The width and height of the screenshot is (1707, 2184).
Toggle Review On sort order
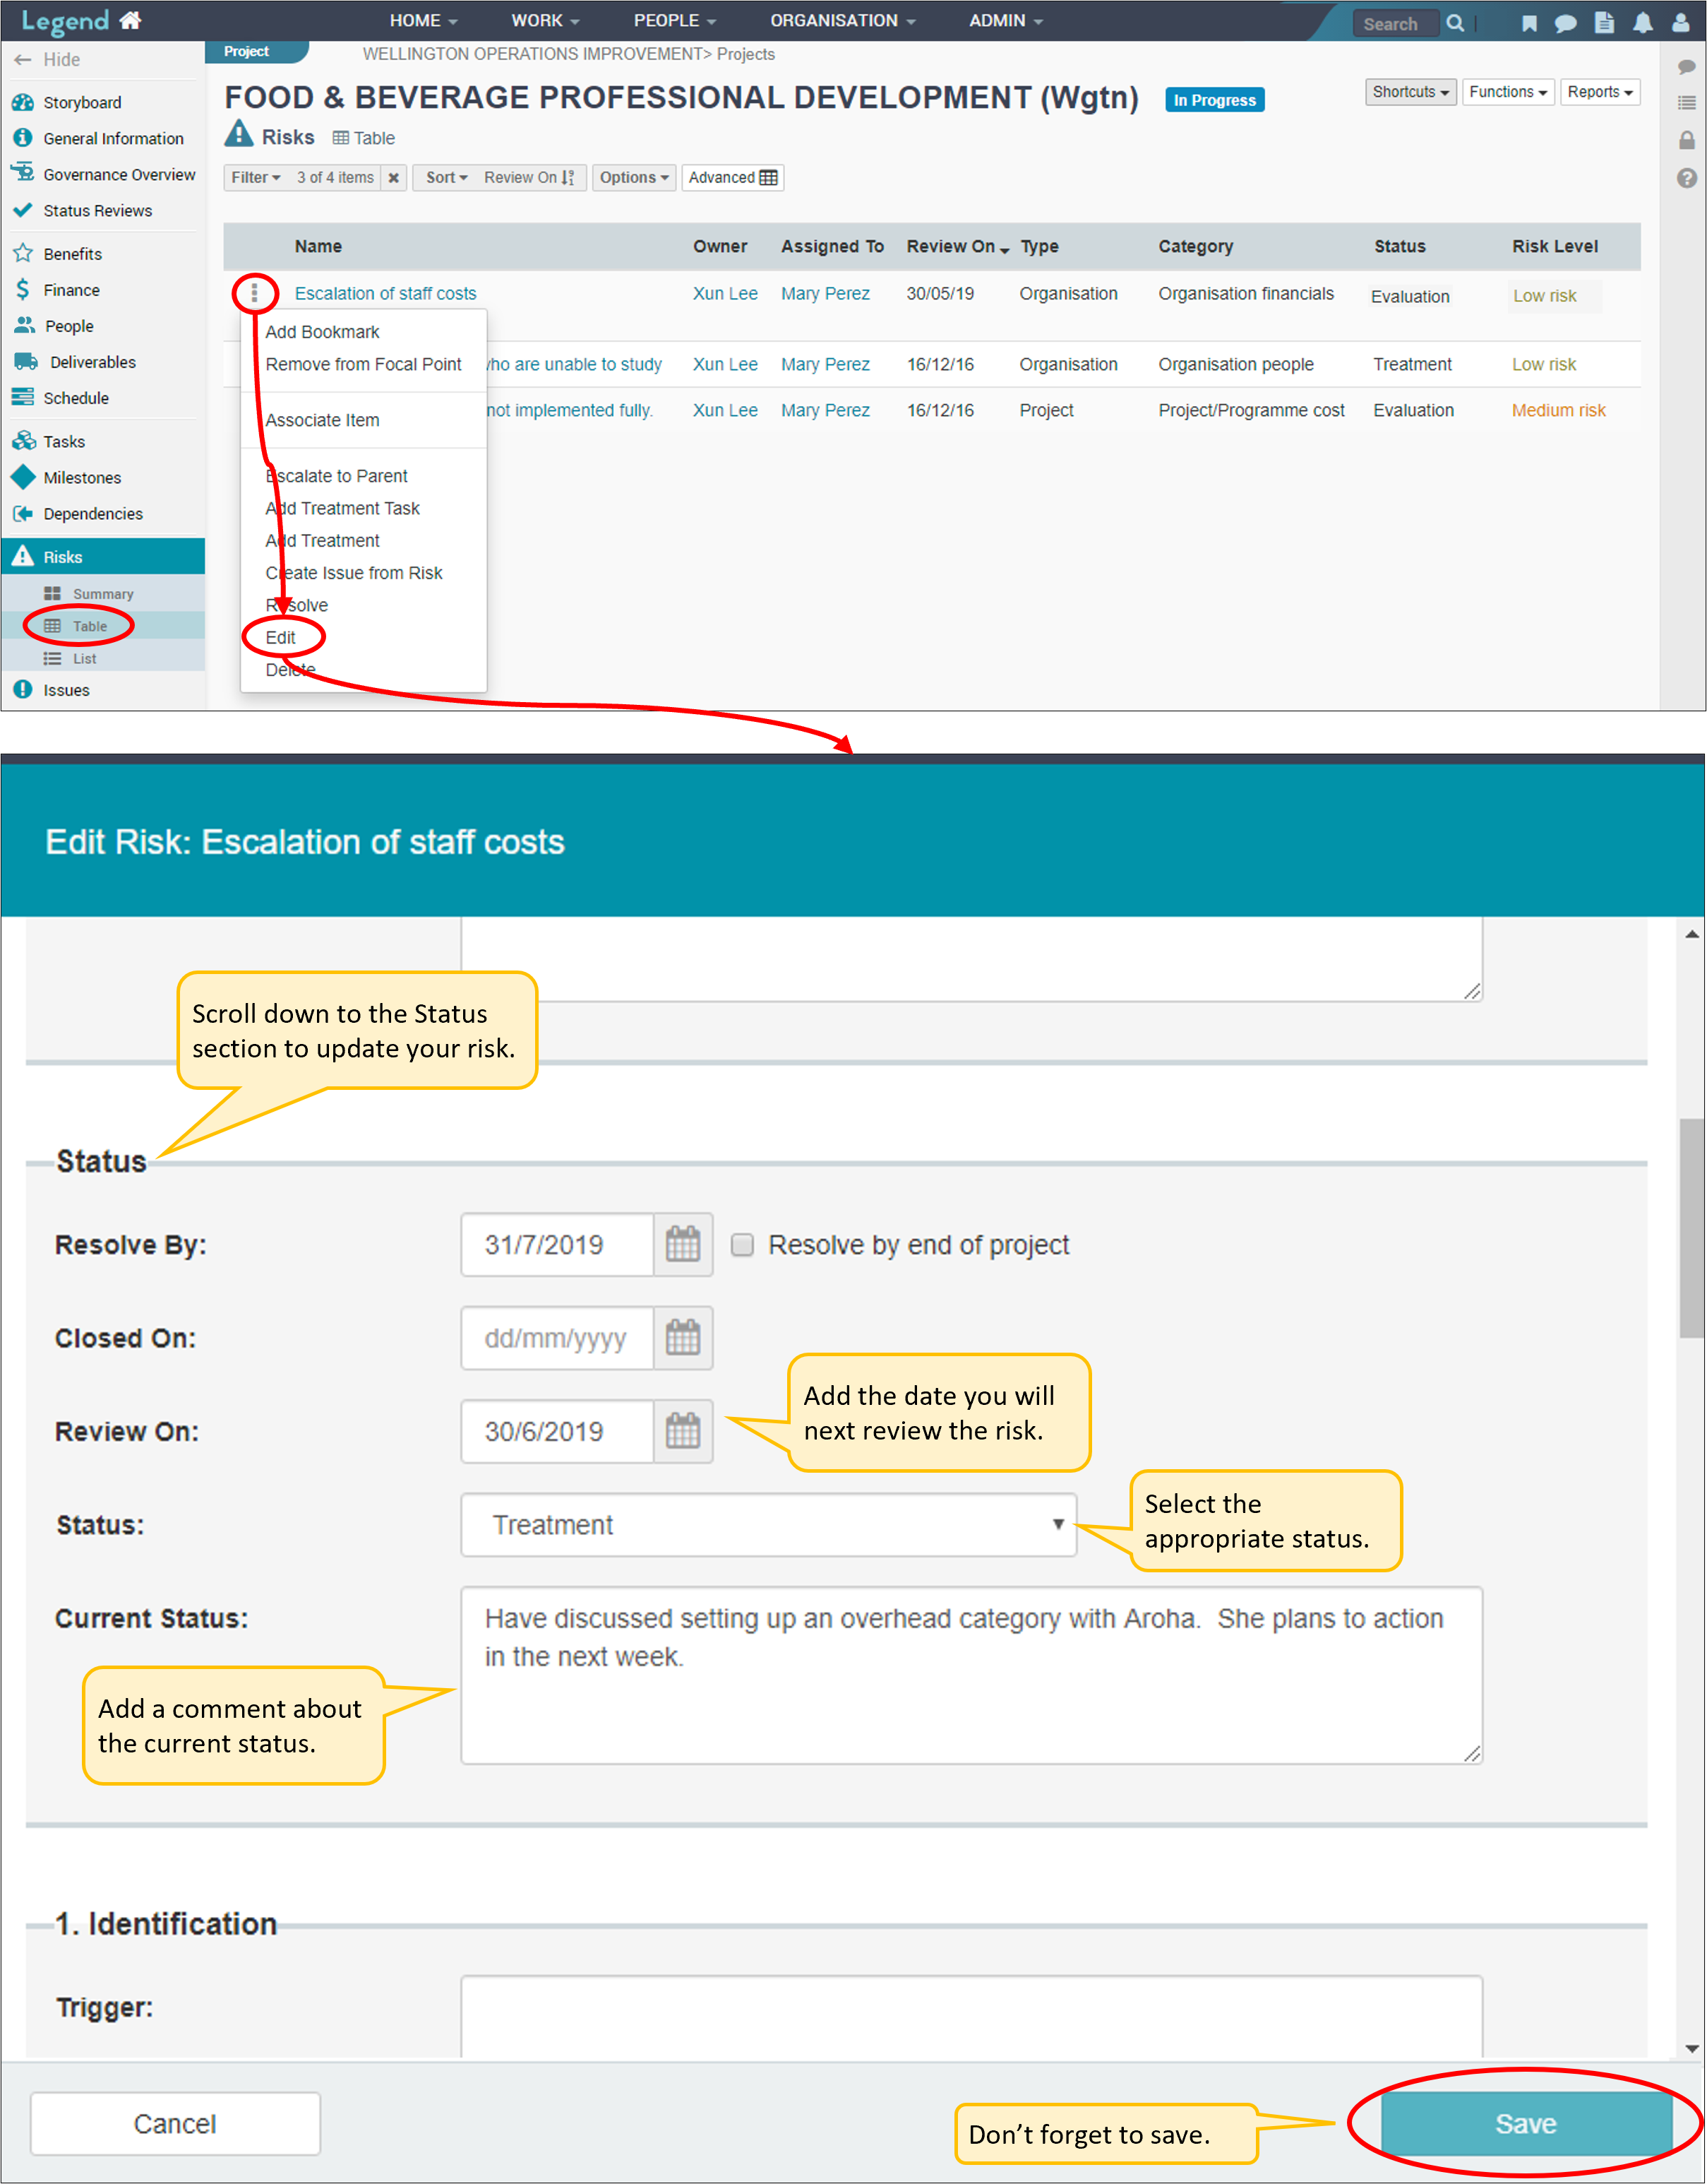[529, 178]
